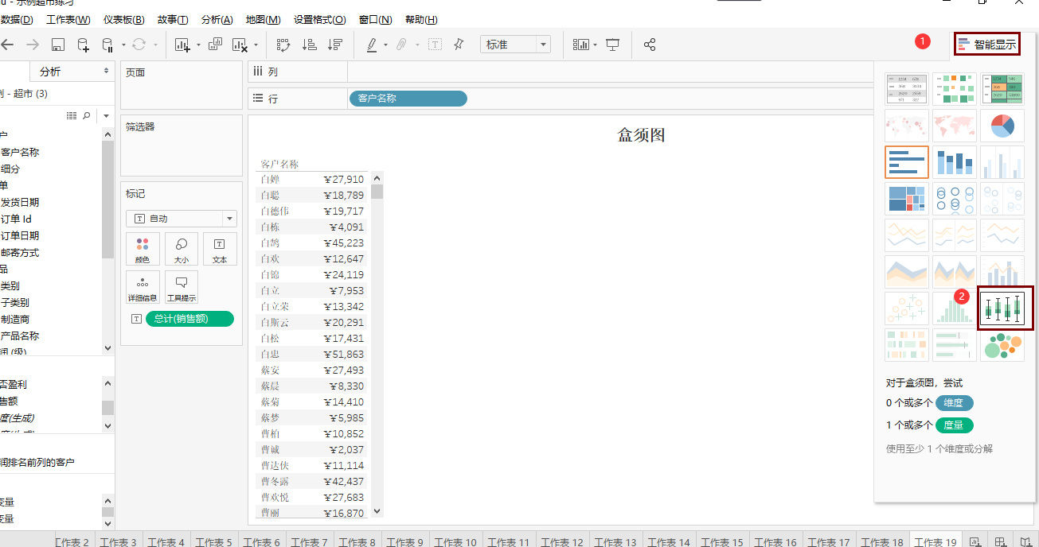Image resolution: width=1039 pixels, height=547 pixels.
Task: Expand the clear sheet dropdown arrow
Action: coord(256,45)
